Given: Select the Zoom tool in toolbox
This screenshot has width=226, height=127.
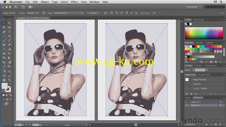Looking at the screenshot, I should [x=9, y=80].
